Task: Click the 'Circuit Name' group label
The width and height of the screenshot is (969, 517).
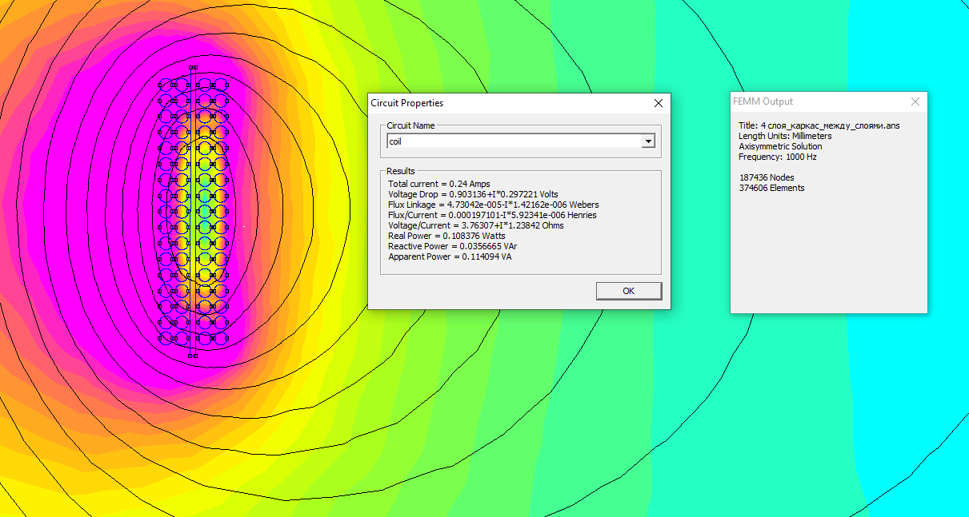Action: [x=412, y=125]
